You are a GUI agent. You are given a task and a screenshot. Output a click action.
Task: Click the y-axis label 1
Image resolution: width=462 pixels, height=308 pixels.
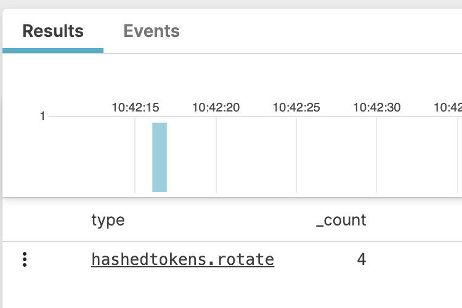pos(43,116)
